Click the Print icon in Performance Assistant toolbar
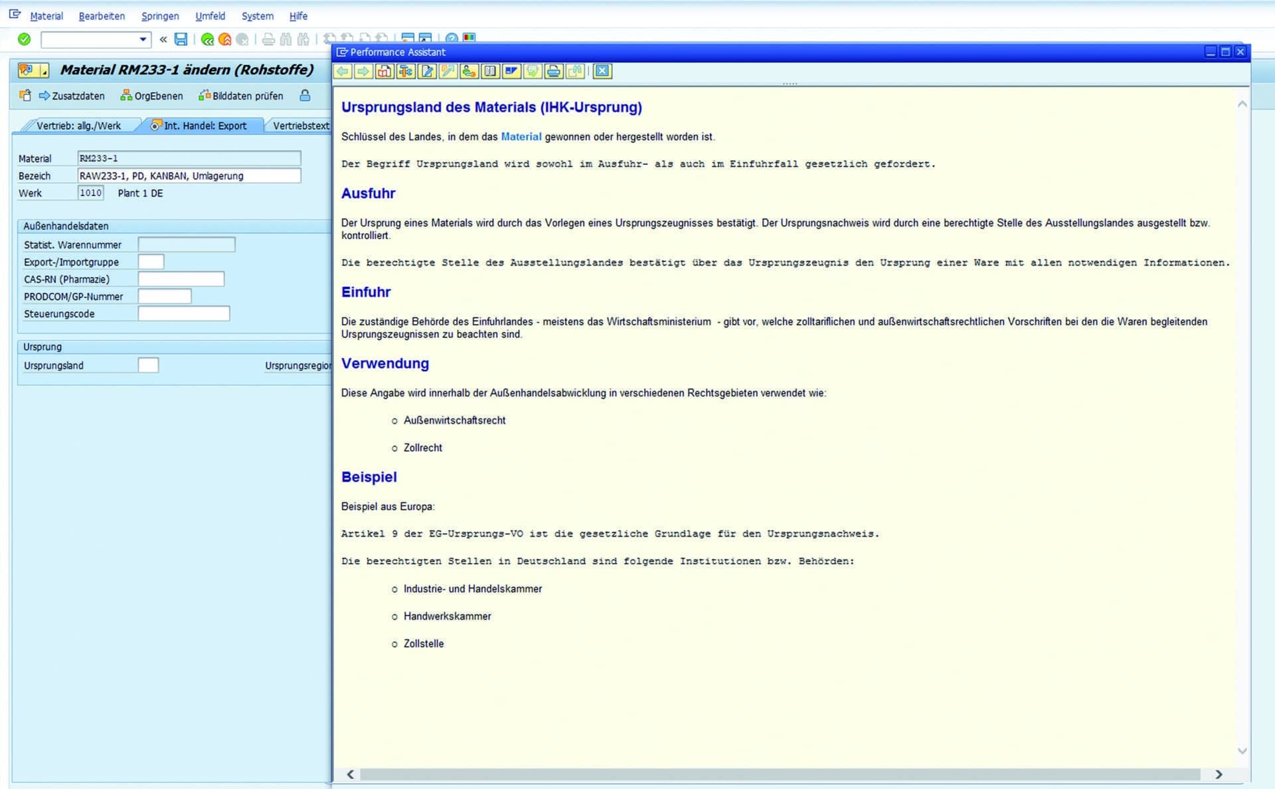 click(x=554, y=71)
